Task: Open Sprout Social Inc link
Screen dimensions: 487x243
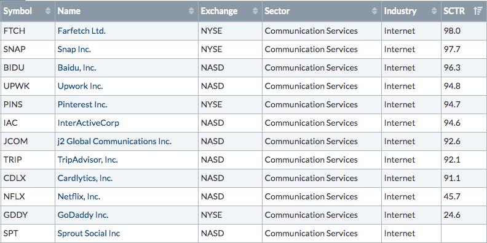Action: 89,233
